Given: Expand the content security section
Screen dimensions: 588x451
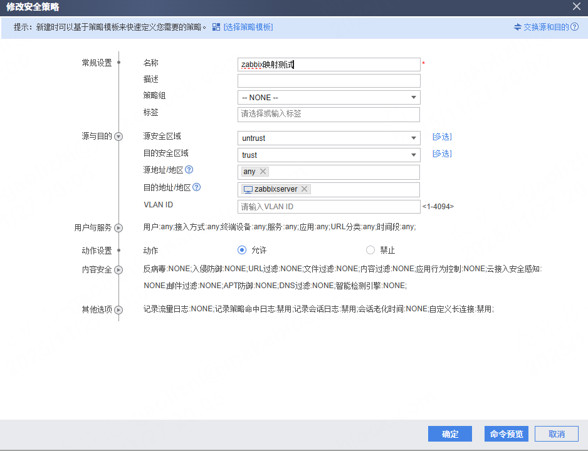Looking at the screenshot, I should pos(118,270).
